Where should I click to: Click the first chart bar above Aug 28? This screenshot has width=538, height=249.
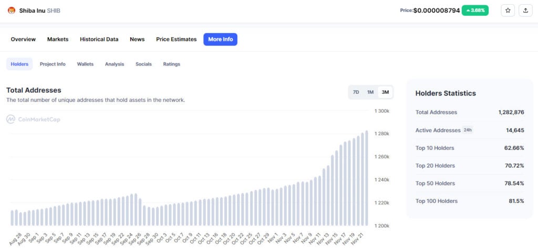point(12,218)
